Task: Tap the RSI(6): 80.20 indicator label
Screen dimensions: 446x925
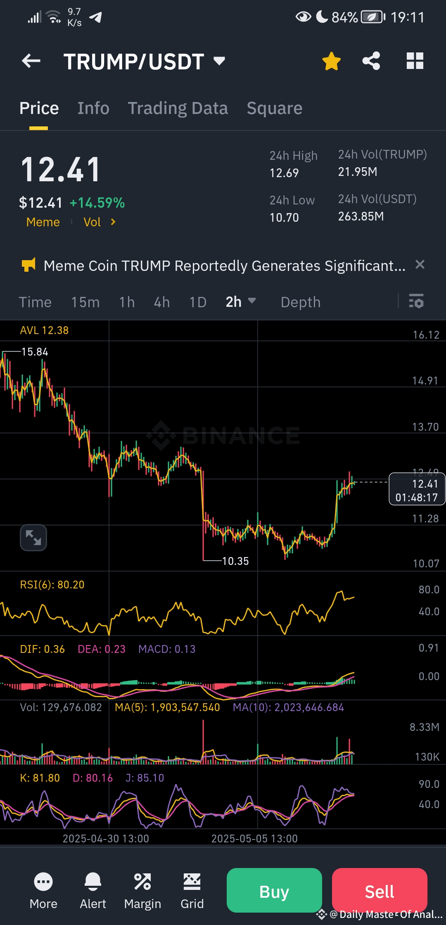Action: click(52, 585)
